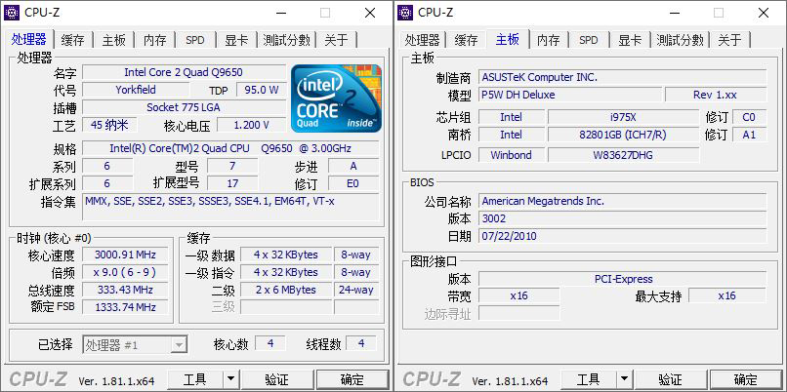Close the right CPU-Z window
The height and width of the screenshot is (392, 787).
(764, 13)
